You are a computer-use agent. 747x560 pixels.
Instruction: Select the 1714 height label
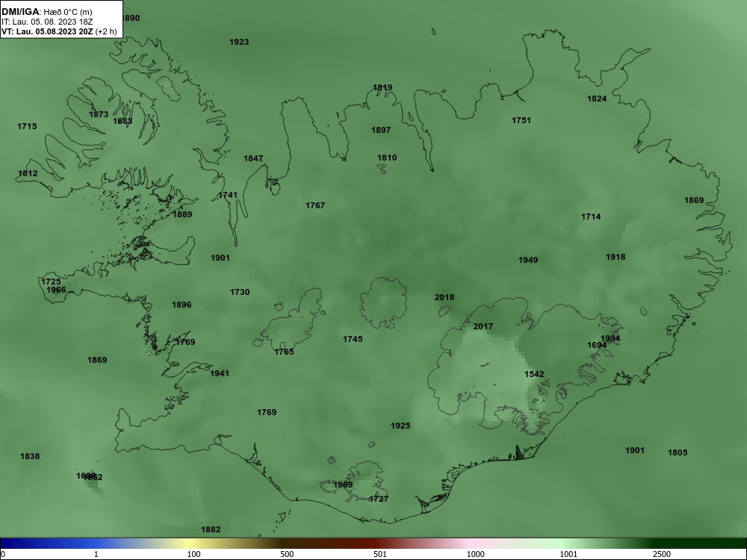[591, 217]
